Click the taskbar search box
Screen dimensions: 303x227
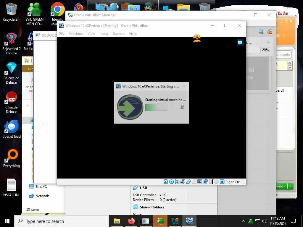[62, 221]
